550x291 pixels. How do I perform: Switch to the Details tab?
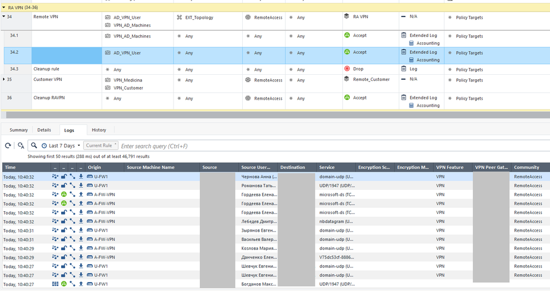pos(44,130)
